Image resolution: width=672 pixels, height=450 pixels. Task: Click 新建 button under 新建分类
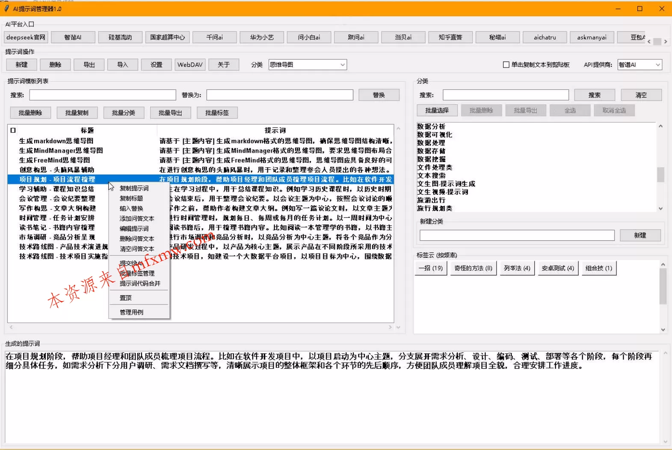click(640, 235)
